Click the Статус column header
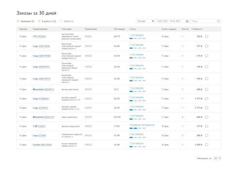This screenshot has height=181, width=233. (x=133, y=29)
